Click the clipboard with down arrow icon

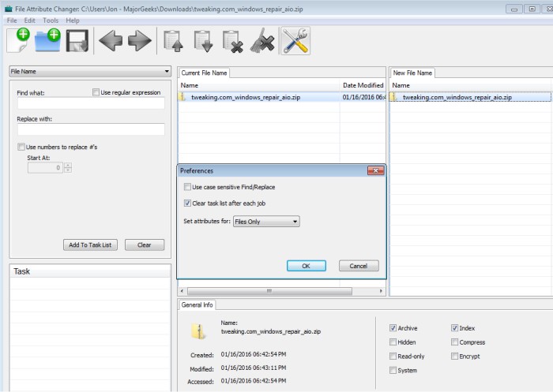click(201, 42)
